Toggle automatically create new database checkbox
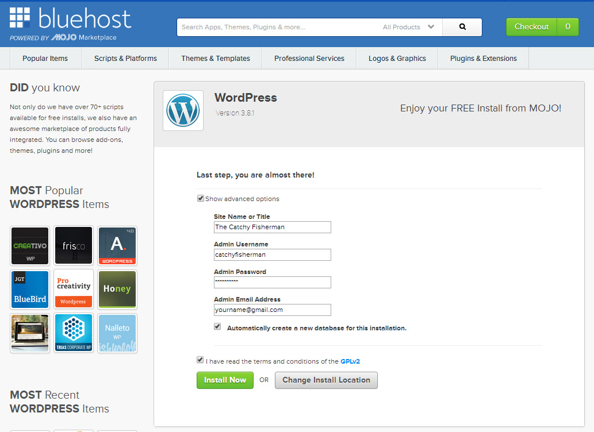594x432 pixels. [x=217, y=326]
